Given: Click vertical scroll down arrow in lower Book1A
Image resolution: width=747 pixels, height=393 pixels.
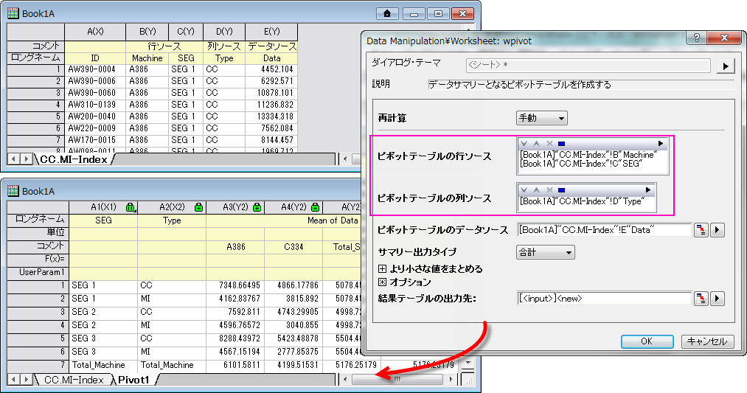Looking at the screenshot, I should click(x=468, y=363).
